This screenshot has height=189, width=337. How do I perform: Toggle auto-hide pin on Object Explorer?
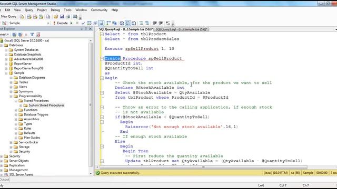click(x=86, y=29)
